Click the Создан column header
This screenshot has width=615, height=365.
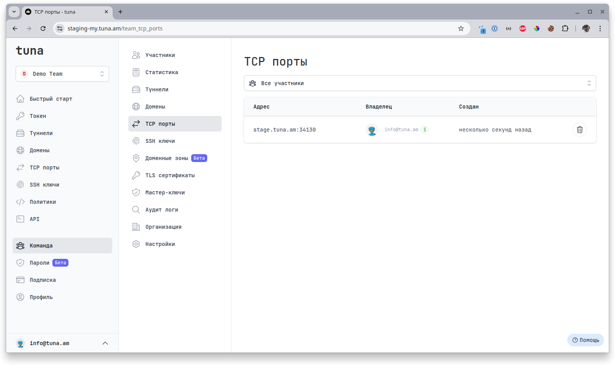tap(469, 107)
